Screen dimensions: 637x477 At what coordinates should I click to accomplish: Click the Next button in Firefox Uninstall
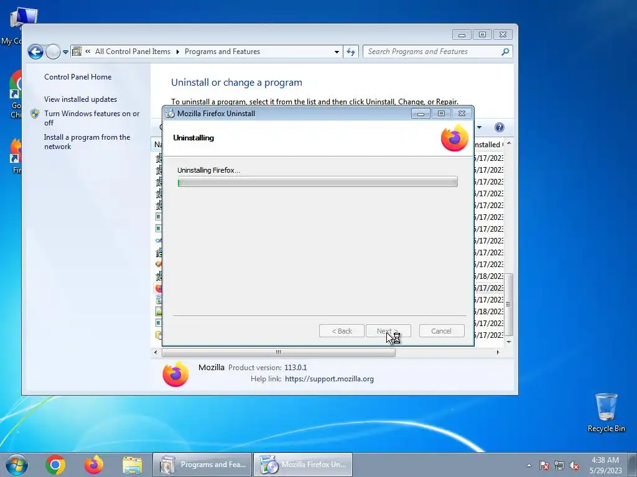pos(388,331)
